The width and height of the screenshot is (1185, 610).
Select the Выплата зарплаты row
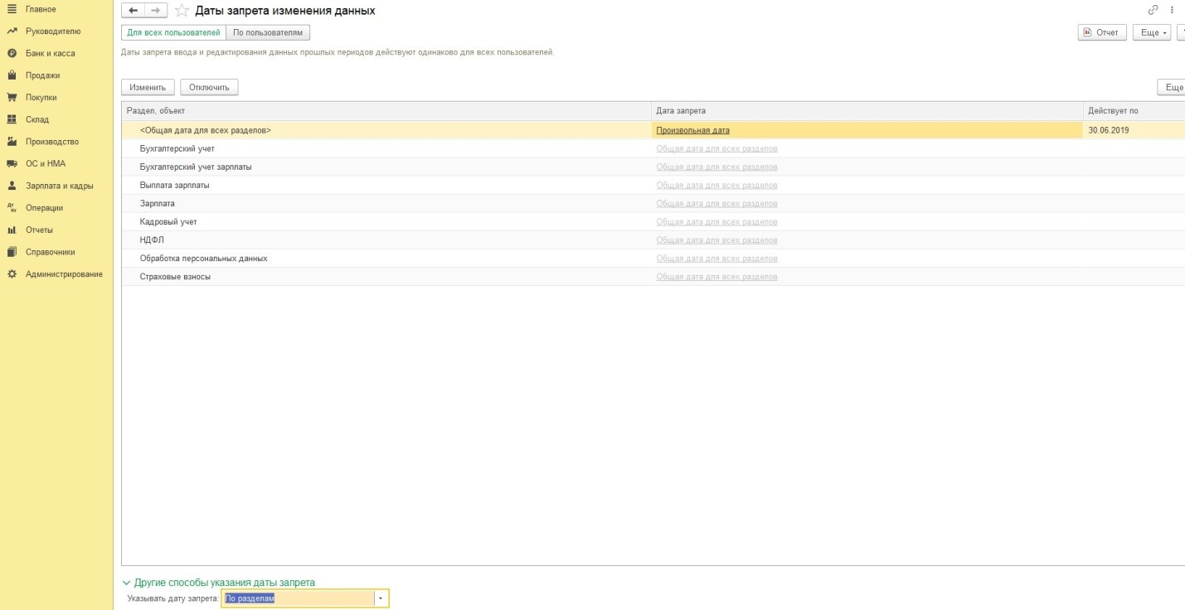pos(653,185)
